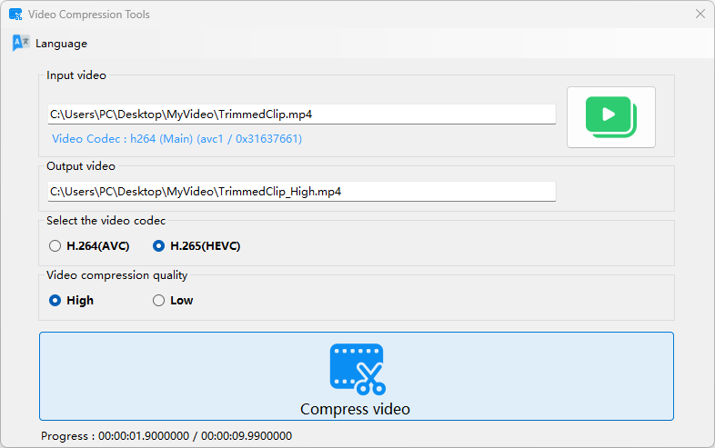Click the Video Codec info text

[x=176, y=138]
